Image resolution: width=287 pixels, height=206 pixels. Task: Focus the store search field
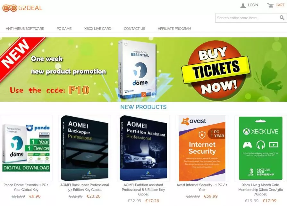click(247, 18)
